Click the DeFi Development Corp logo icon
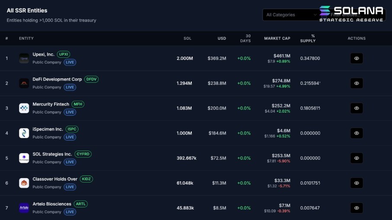 [24, 83]
